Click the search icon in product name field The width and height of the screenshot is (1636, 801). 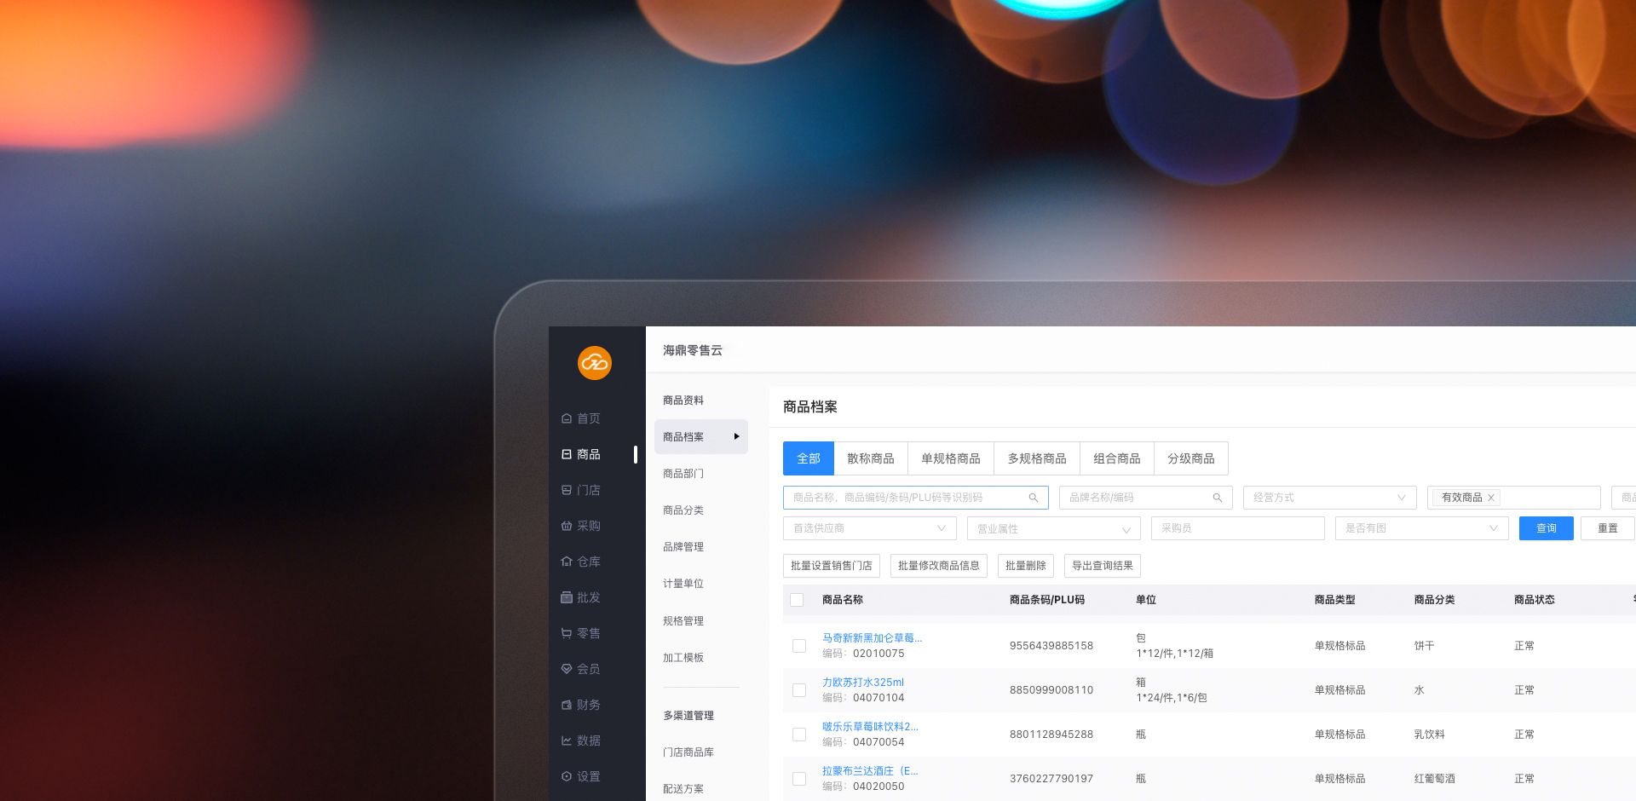(x=1034, y=498)
